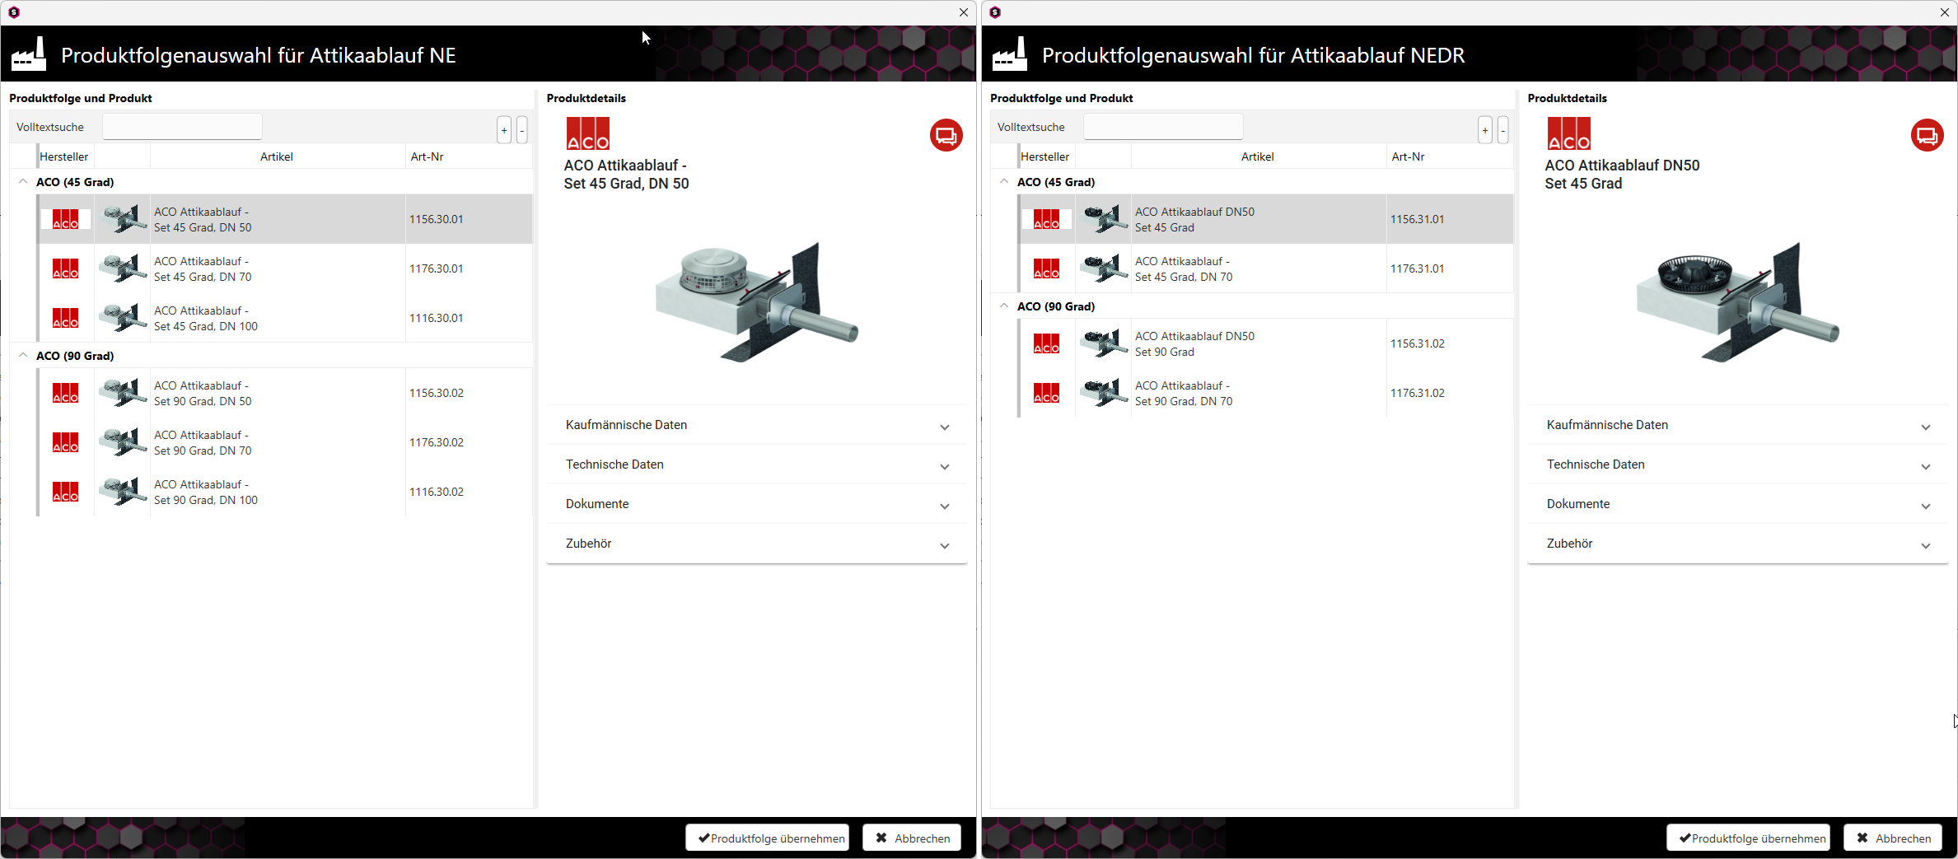1958x859 pixels.
Task: Click factory icon in NEDR window header
Action: tap(1010, 54)
